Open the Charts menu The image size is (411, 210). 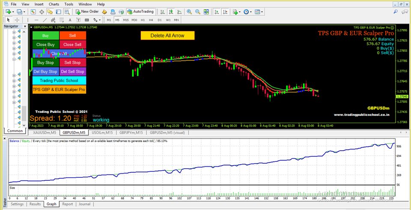point(54,4)
